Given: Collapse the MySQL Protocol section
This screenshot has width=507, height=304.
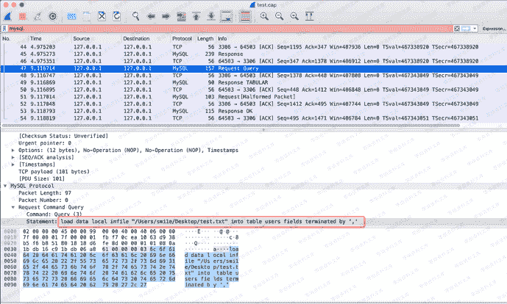Looking at the screenshot, I should [x=5, y=186].
